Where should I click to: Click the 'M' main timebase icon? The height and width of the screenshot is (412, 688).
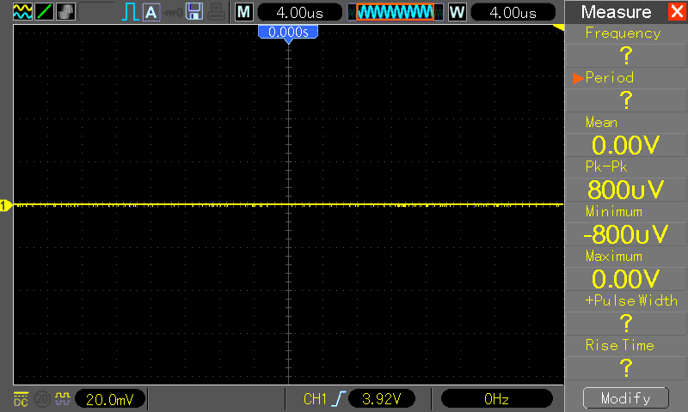(243, 12)
